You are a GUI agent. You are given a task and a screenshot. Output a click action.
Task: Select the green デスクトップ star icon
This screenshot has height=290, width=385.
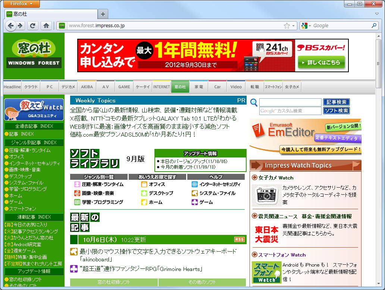pyautogui.click(x=144, y=193)
